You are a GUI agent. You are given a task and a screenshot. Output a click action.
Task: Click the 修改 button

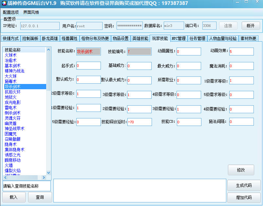241,170
